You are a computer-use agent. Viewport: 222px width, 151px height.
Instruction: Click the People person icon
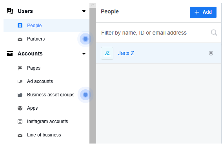(20, 26)
